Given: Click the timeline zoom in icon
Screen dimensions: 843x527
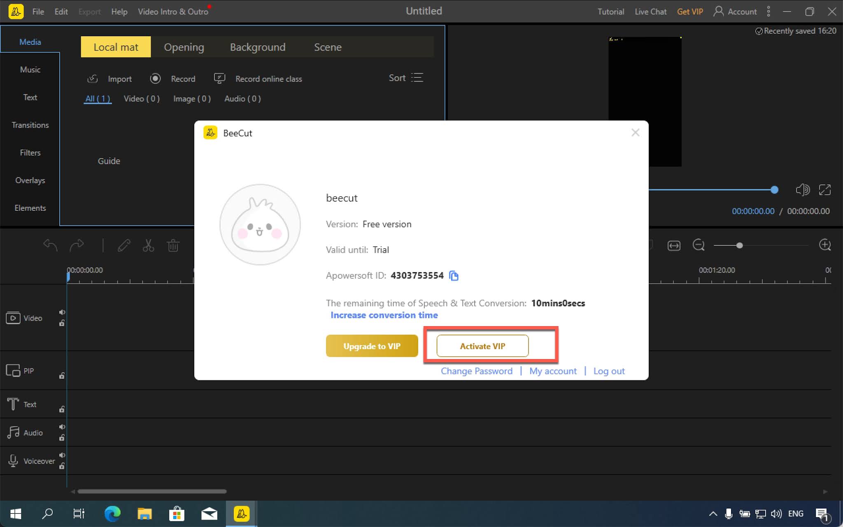Looking at the screenshot, I should point(825,245).
